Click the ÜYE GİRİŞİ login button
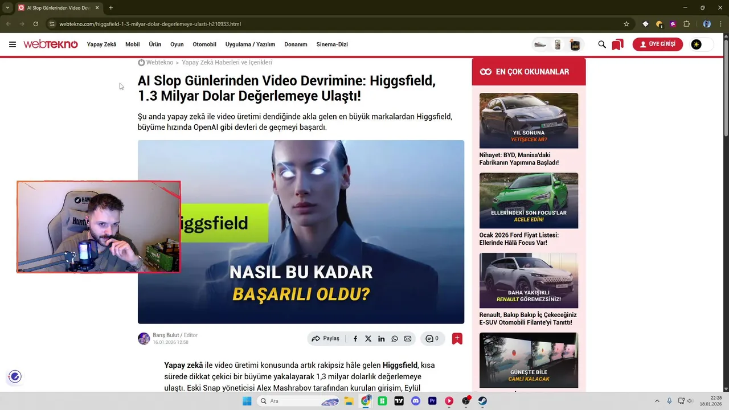The height and width of the screenshot is (410, 729). [657, 44]
